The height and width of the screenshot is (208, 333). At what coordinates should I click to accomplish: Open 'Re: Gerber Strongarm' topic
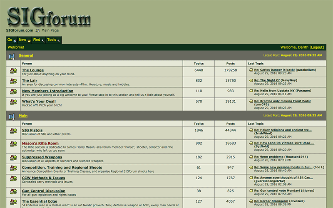271,201
